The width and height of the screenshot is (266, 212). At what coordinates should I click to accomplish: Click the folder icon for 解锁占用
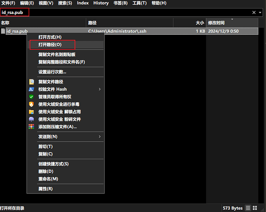[x=31, y=112]
